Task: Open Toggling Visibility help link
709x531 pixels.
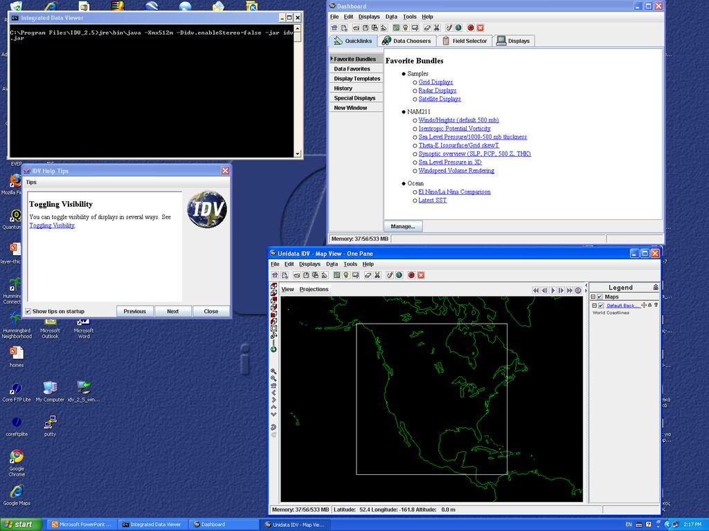Action: (x=52, y=225)
